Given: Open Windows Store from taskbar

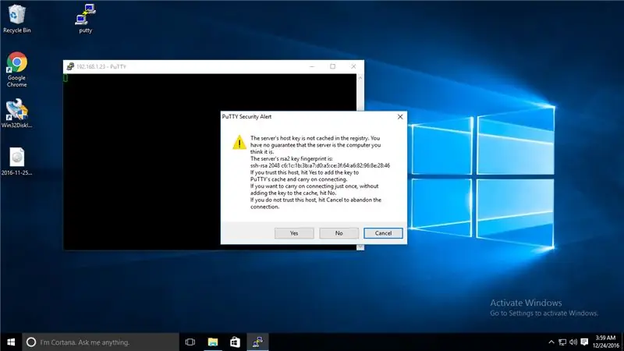Looking at the screenshot, I should (236, 342).
